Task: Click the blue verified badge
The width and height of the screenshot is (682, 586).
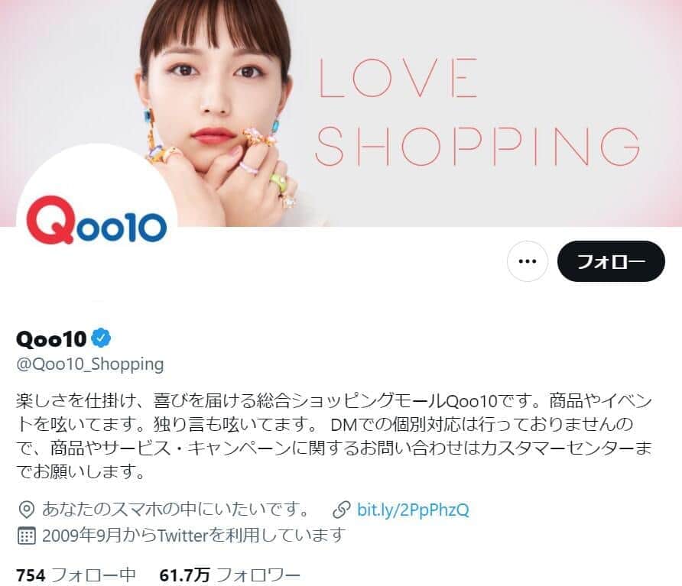Action: click(x=101, y=338)
